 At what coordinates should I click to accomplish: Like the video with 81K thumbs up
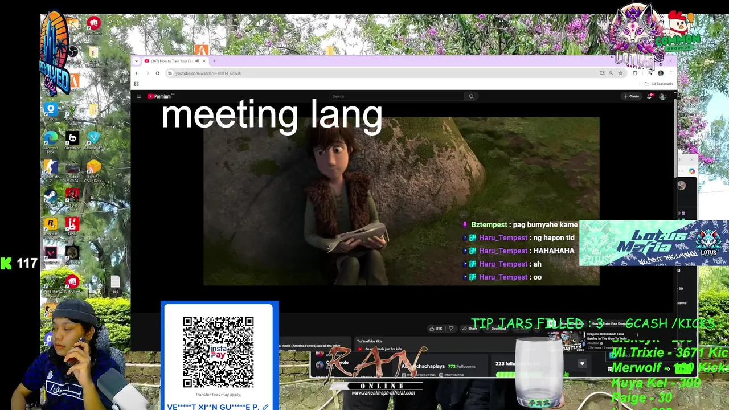pyautogui.click(x=436, y=329)
